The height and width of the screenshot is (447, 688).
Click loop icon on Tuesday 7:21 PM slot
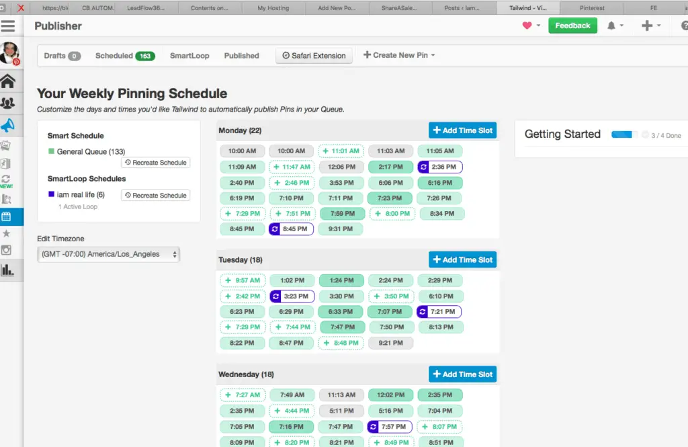(422, 312)
